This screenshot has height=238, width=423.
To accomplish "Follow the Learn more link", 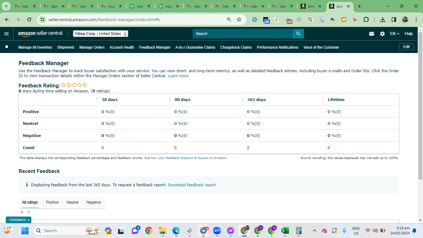I will tap(178, 76).
